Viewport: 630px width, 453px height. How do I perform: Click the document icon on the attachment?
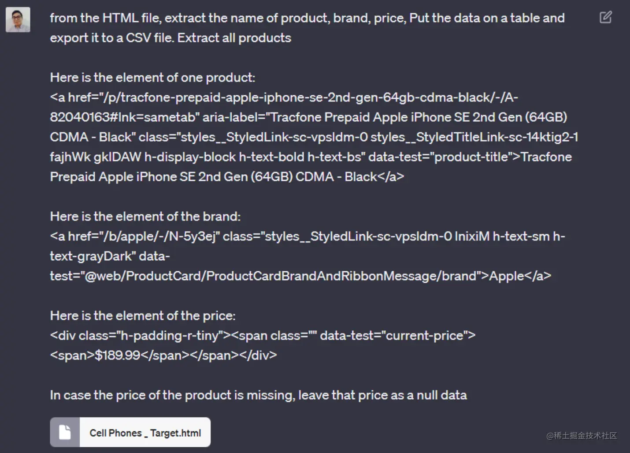[65, 432]
